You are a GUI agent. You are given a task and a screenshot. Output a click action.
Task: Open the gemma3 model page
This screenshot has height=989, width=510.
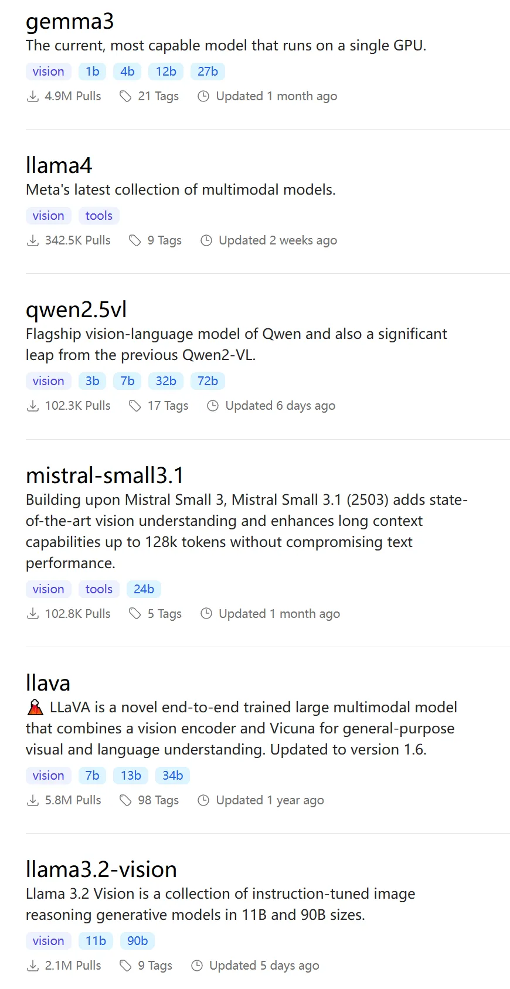pyautogui.click(x=70, y=21)
